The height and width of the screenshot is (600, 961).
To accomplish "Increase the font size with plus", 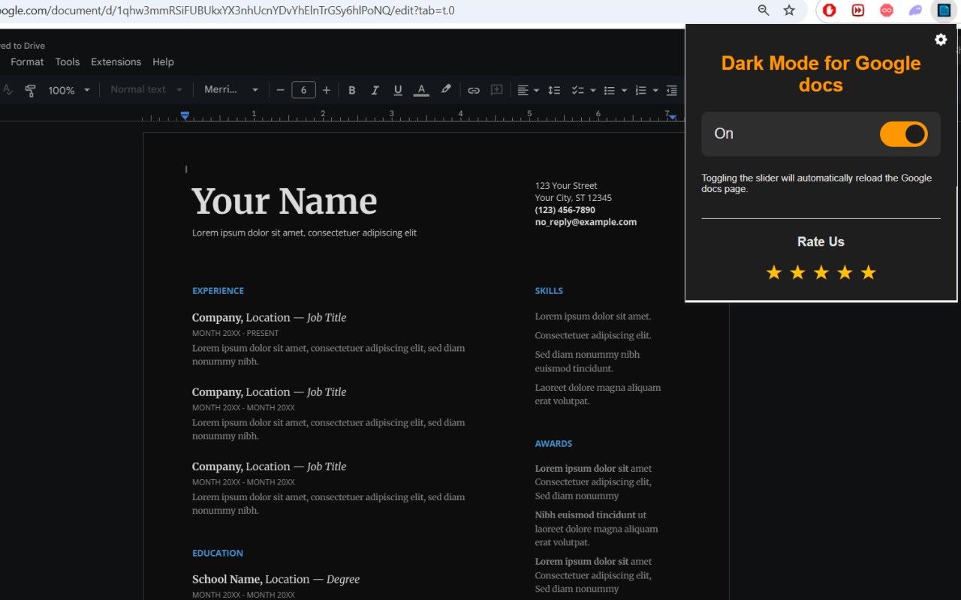I will pyautogui.click(x=326, y=90).
